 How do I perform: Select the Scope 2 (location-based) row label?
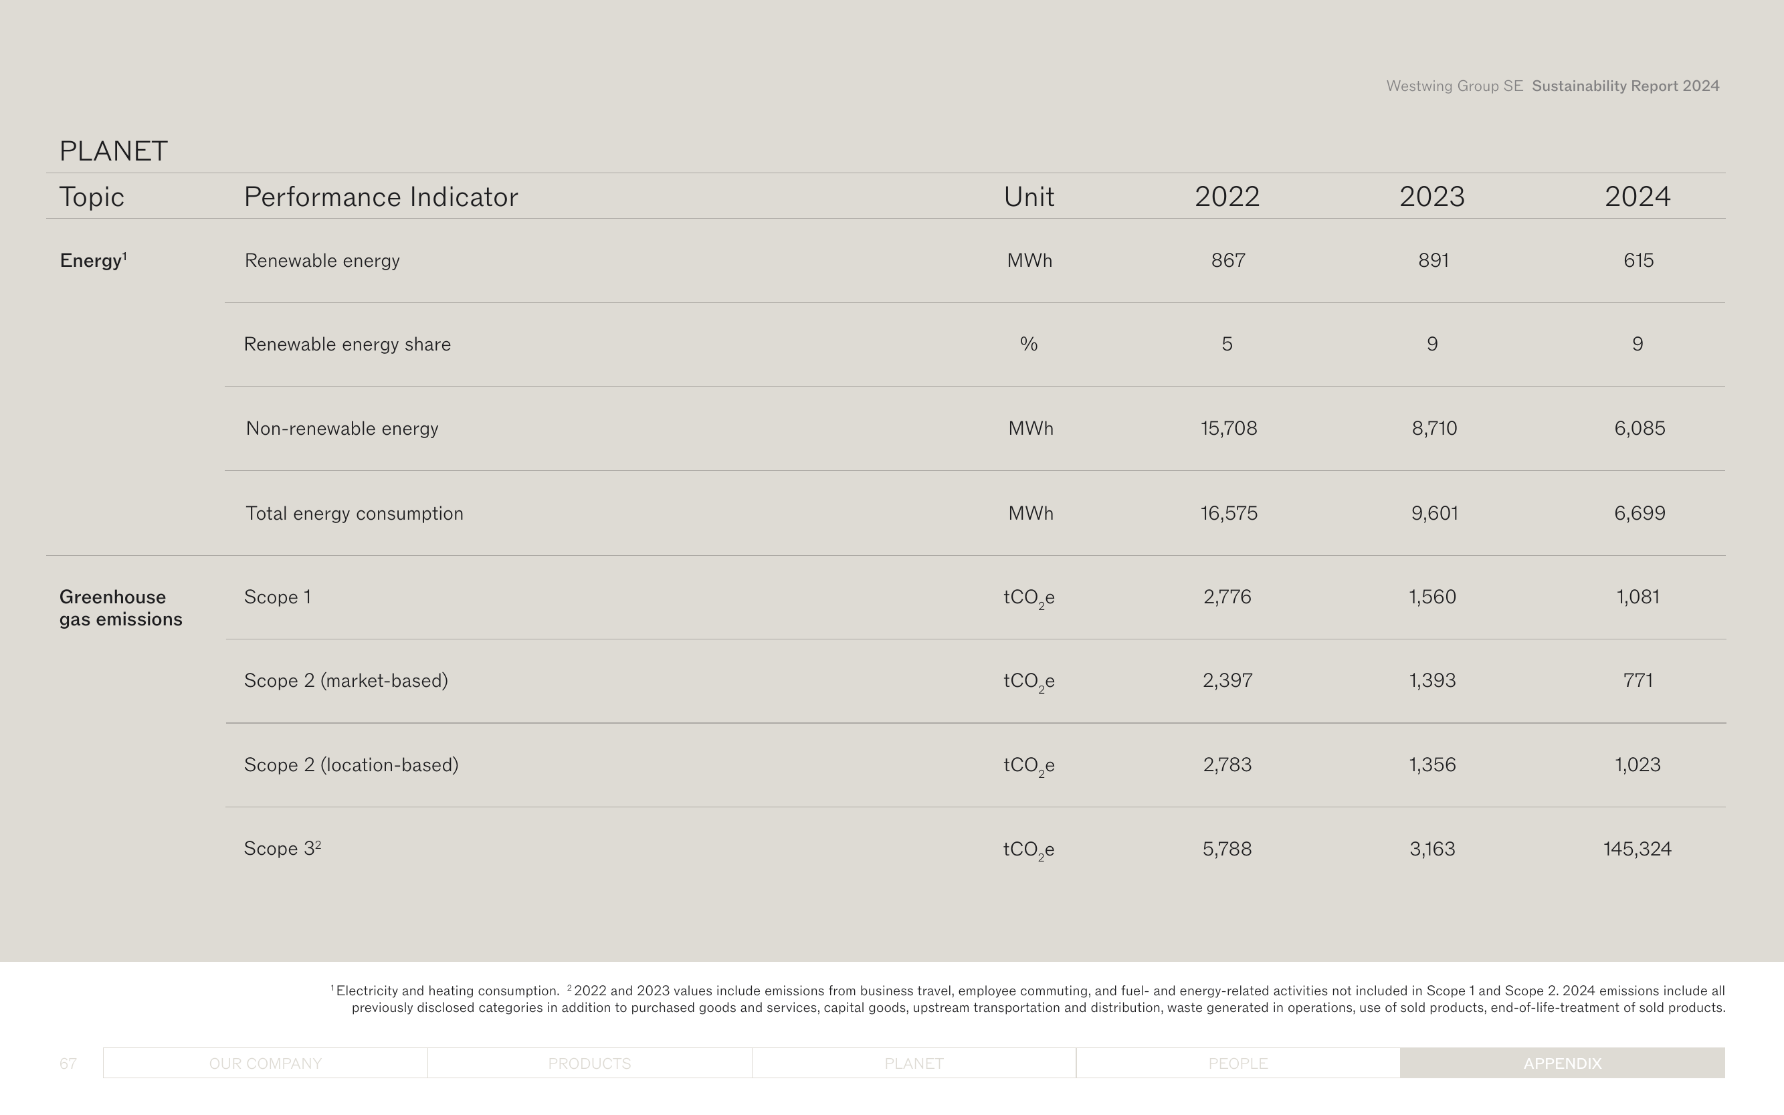tap(351, 765)
